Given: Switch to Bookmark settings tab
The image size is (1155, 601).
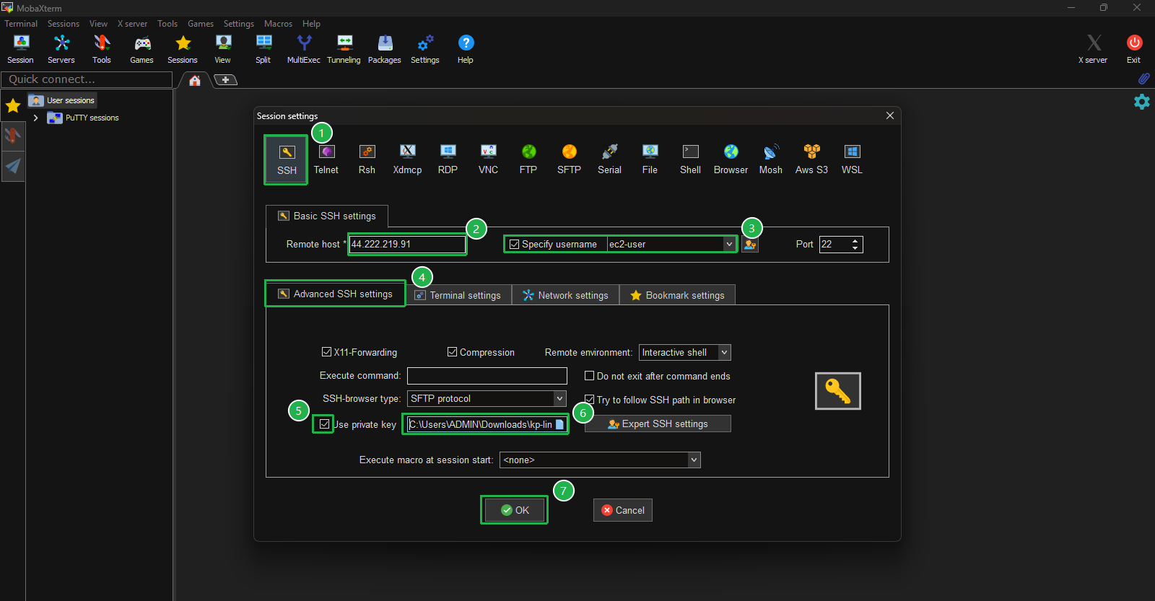Looking at the screenshot, I should pos(677,295).
